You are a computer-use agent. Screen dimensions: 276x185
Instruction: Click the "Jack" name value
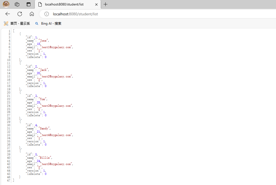coord(43,70)
